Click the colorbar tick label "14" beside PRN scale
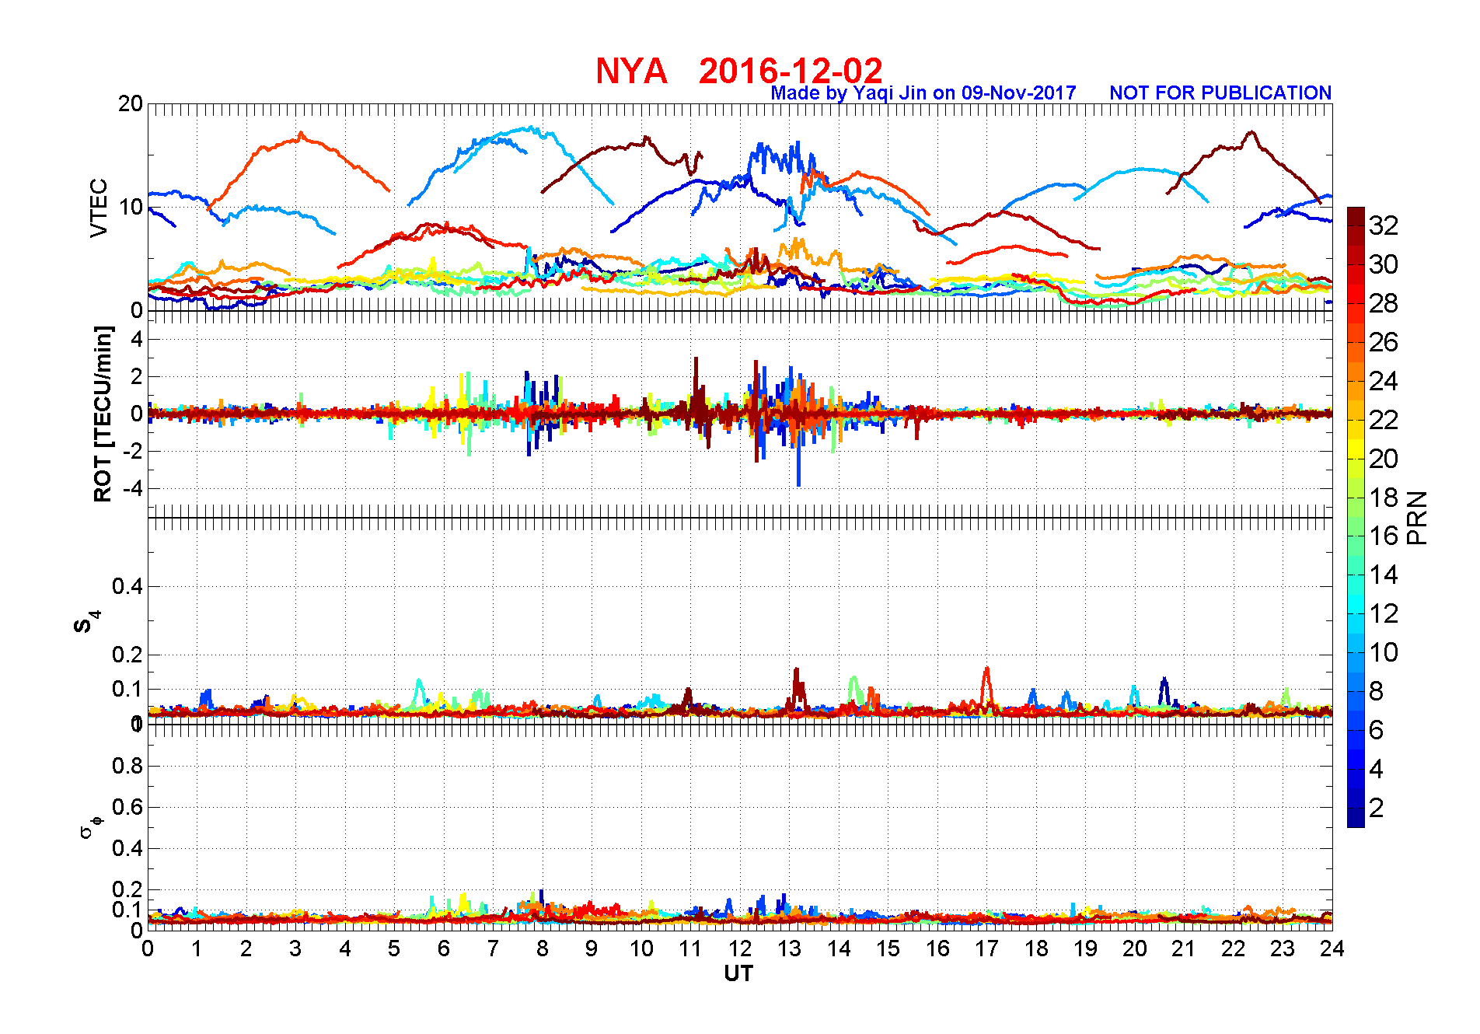The height and width of the screenshot is (1034, 1480). [1384, 575]
